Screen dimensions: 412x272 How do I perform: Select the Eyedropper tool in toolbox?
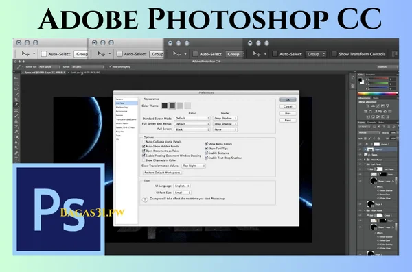pos(16,104)
